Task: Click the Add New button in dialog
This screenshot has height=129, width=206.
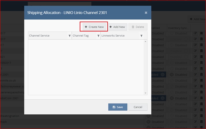Action: (117, 27)
